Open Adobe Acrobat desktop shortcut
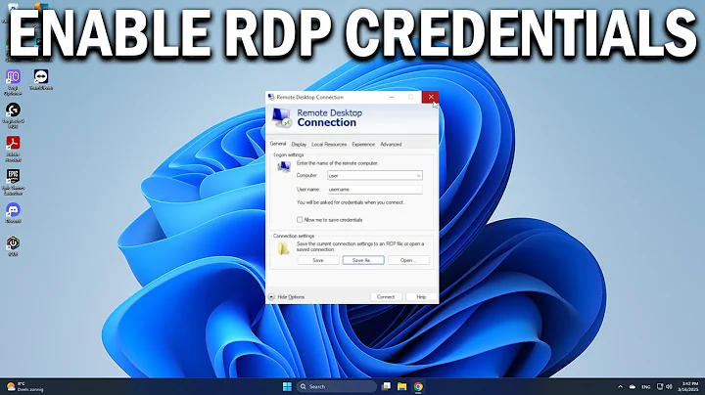705x395 pixels. tap(13, 149)
